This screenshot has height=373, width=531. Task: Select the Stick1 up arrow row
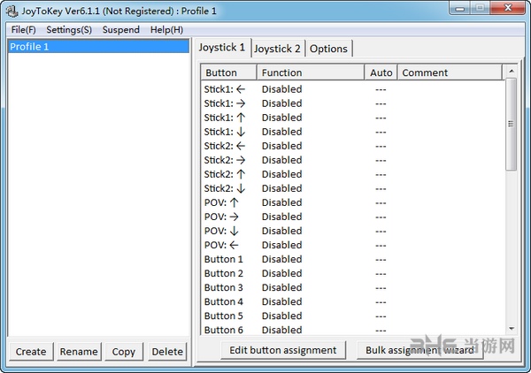(352, 118)
